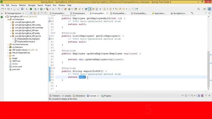Viewport: 212px width, 119px height.
Task: Open the Progress view tab
Action: tap(106, 96)
